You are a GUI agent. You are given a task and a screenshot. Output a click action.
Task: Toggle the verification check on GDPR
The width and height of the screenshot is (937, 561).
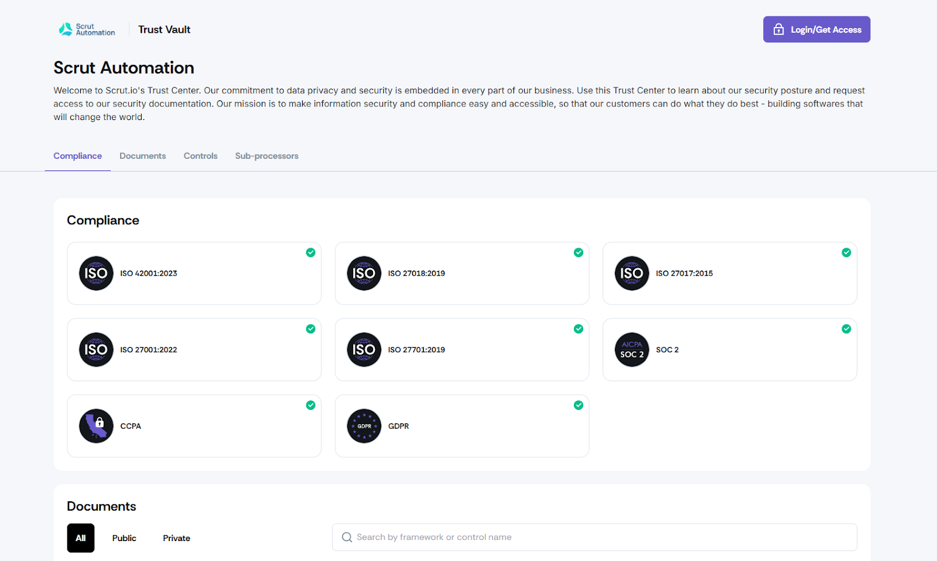click(x=578, y=405)
